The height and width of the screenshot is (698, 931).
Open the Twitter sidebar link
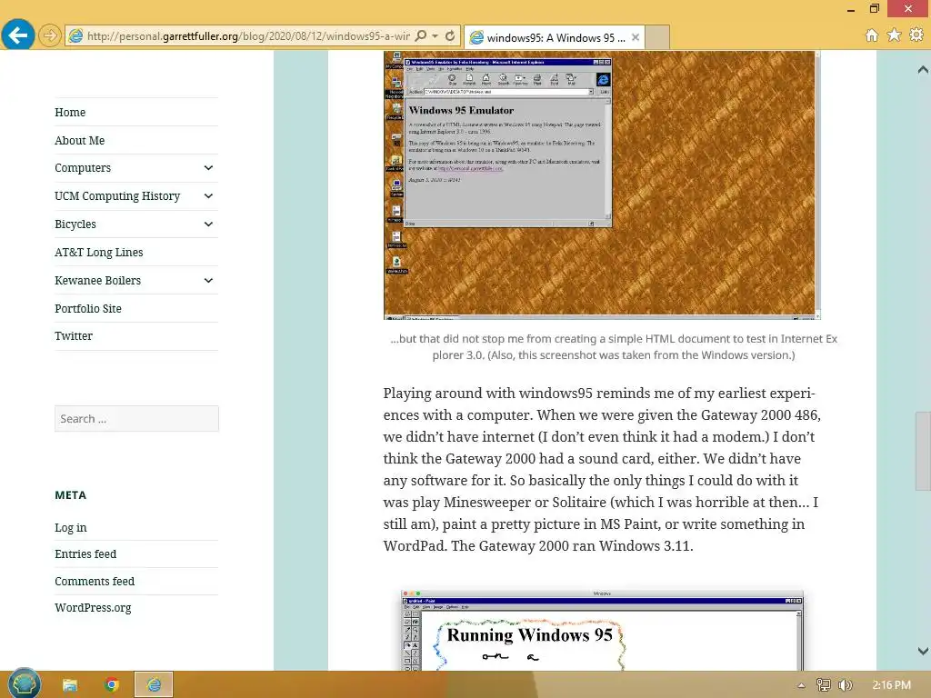pos(74,336)
